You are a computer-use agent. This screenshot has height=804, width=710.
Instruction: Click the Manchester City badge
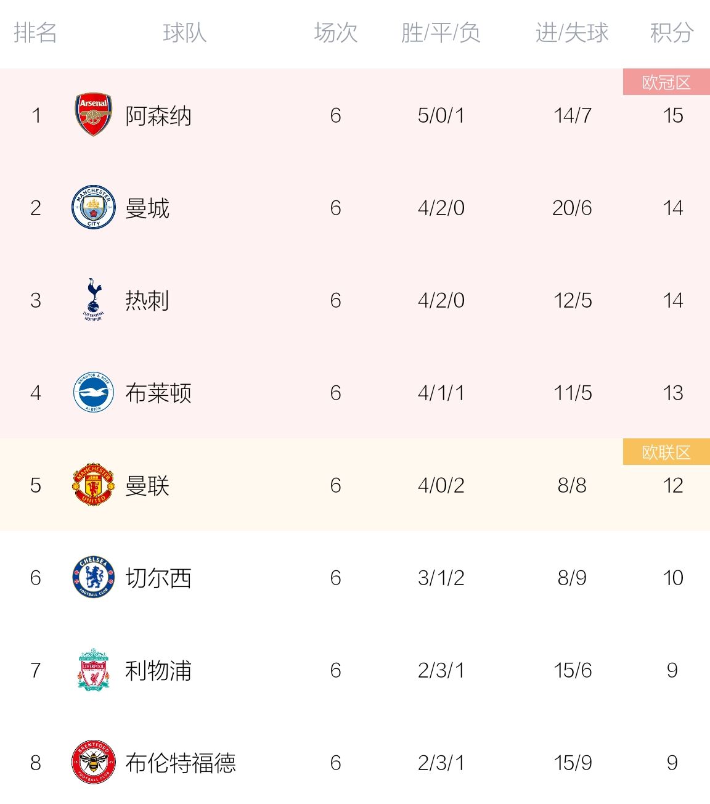94,207
